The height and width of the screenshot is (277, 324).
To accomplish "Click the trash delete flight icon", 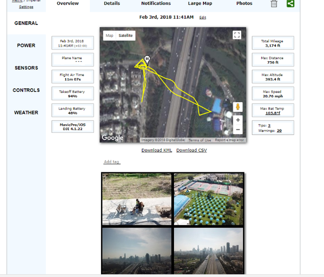I will [x=274, y=4].
